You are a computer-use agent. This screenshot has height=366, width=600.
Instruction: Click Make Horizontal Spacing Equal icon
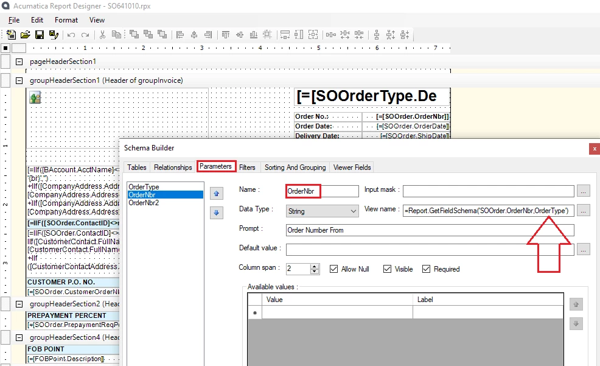[330, 35]
